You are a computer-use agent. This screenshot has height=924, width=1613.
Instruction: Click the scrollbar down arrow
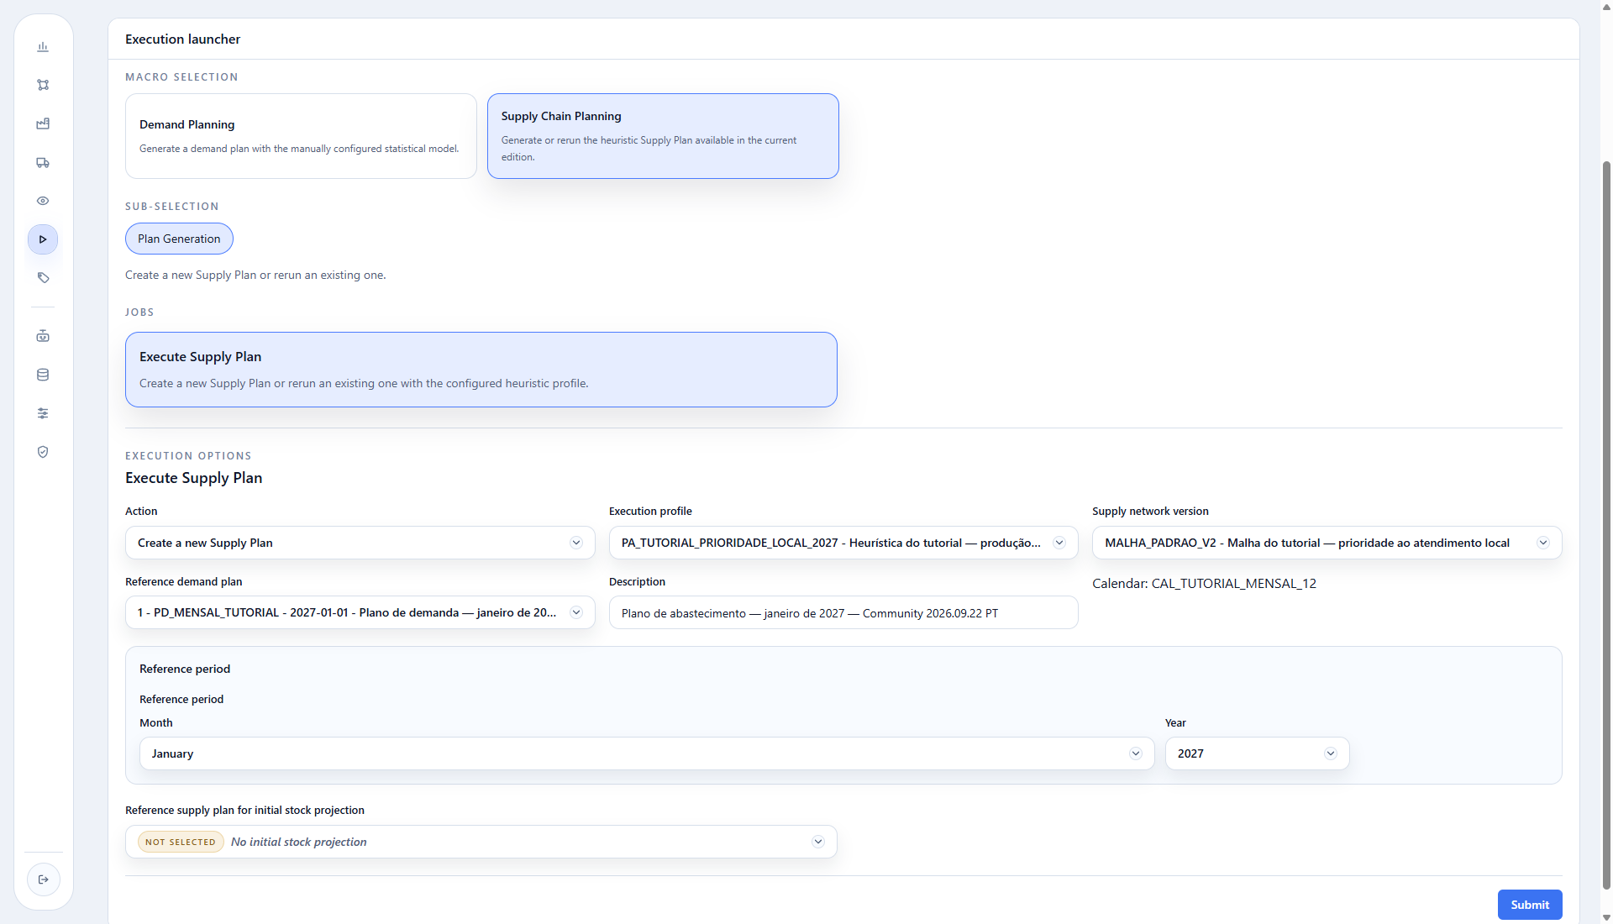[x=1606, y=917]
